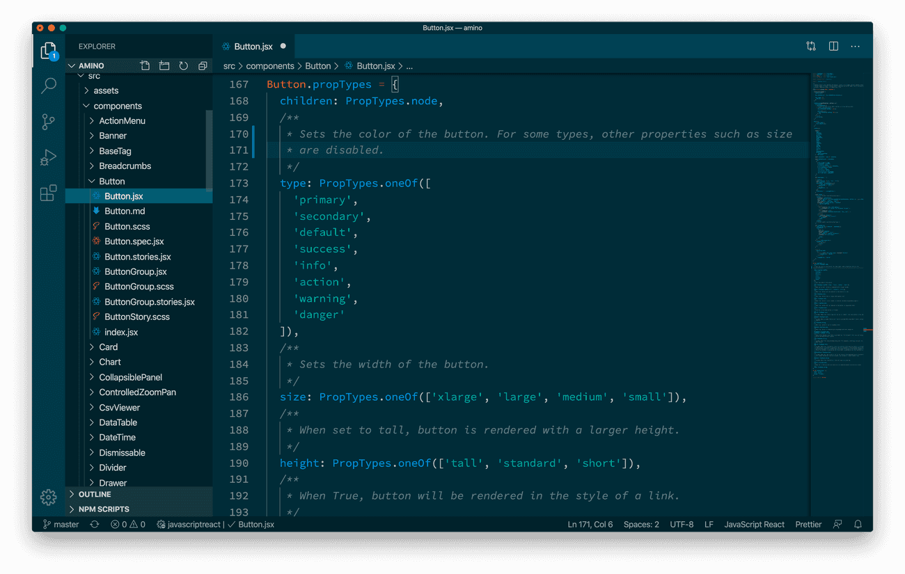Click the notifications bell in status bar
905x574 pixels.
tap(858, 524)
